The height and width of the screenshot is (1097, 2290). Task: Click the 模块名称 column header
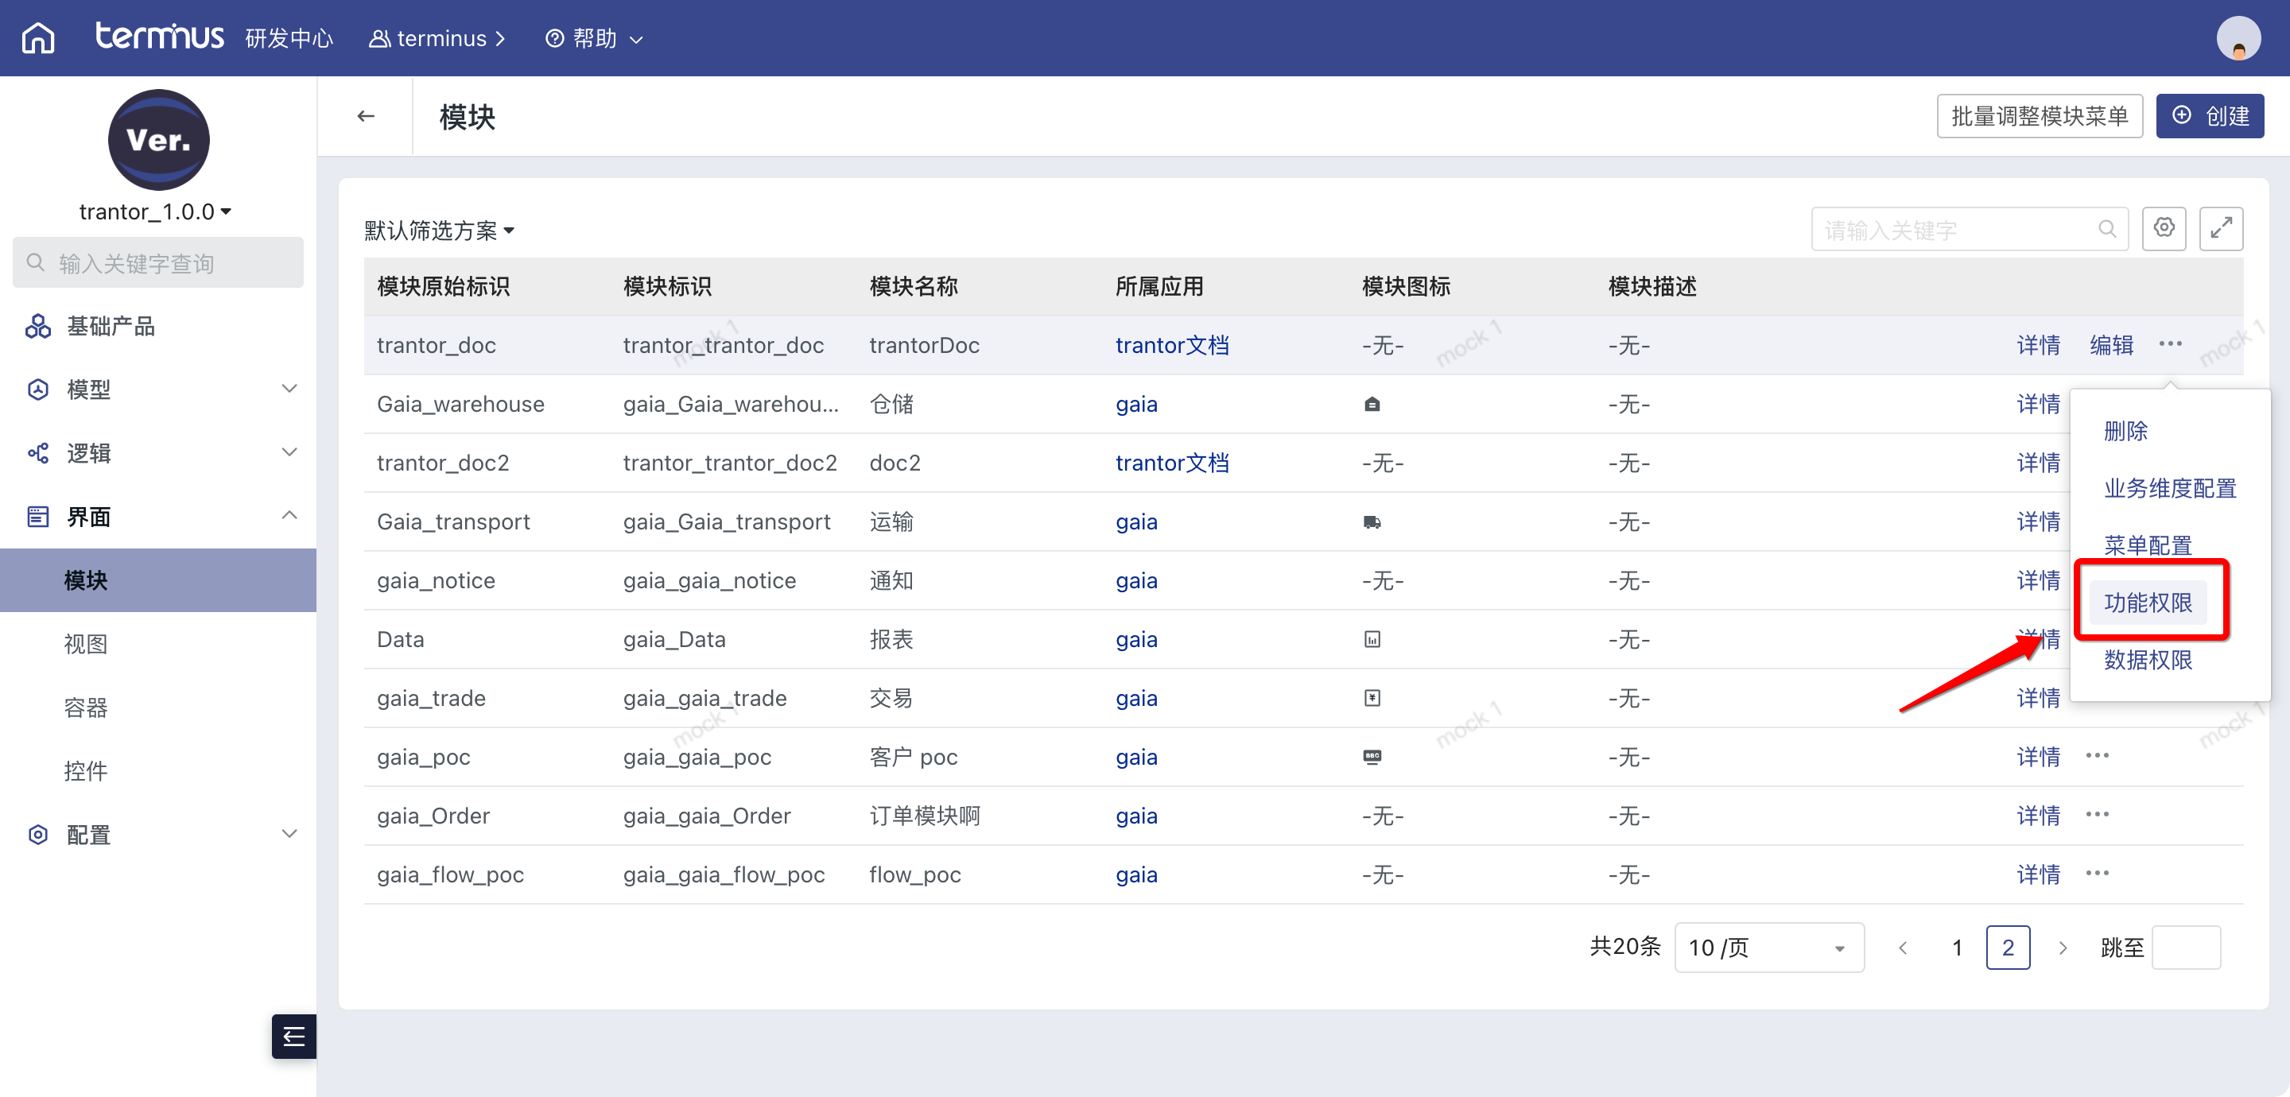click(x=913, y=286)
